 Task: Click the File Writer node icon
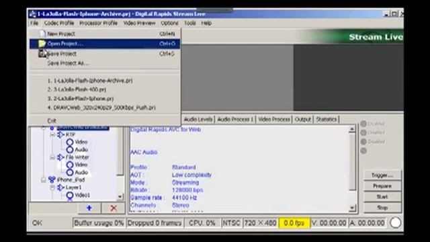click(60, 157)
